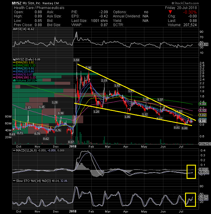Click the candlestick icon beside MYSZ (Daily)
The height and width of the screenshot is (214, 211).
click(x=14, y=60)
